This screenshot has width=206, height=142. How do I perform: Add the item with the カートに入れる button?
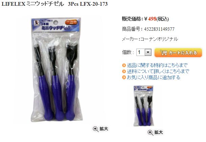coord(178,53)
